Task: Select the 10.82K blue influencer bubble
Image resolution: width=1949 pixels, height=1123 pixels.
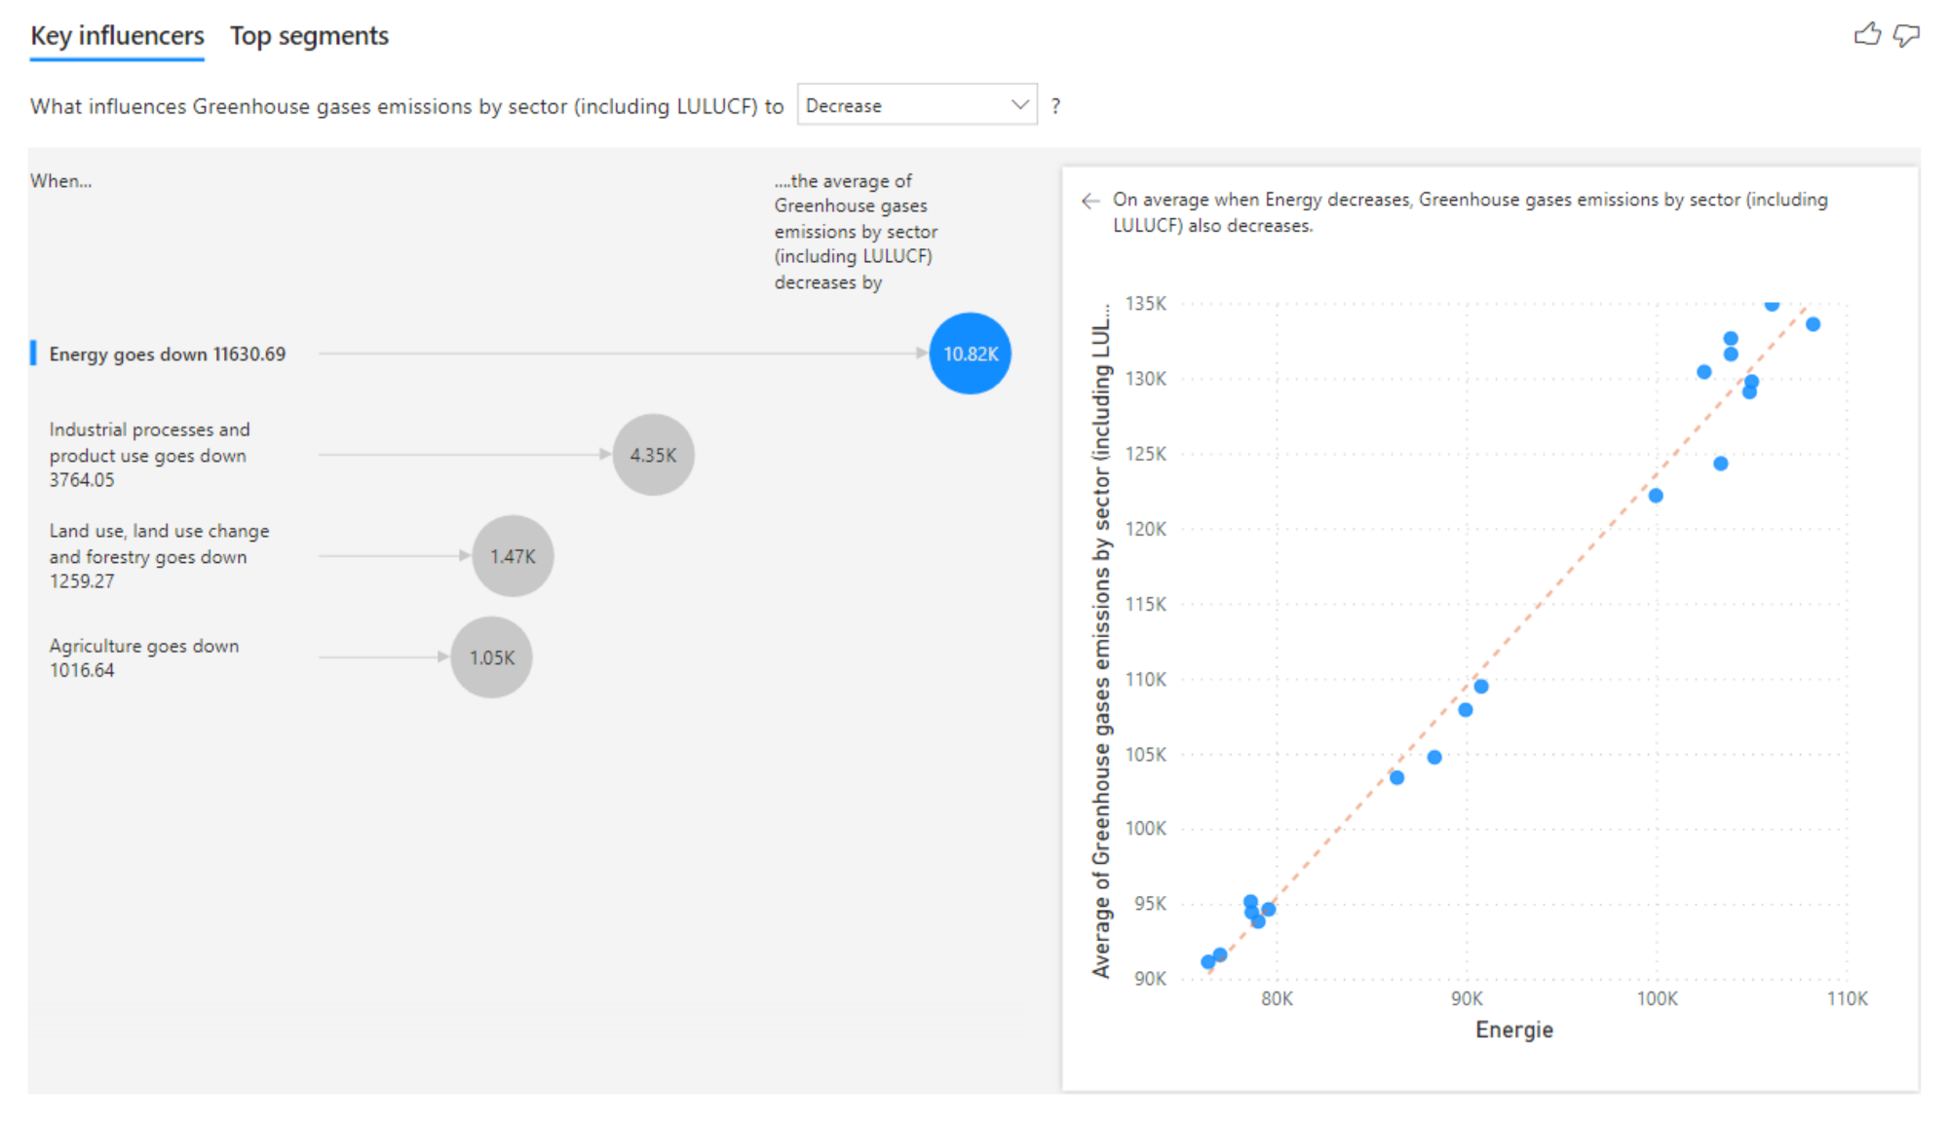Action: pyautogui.click(x=970, y=354)
